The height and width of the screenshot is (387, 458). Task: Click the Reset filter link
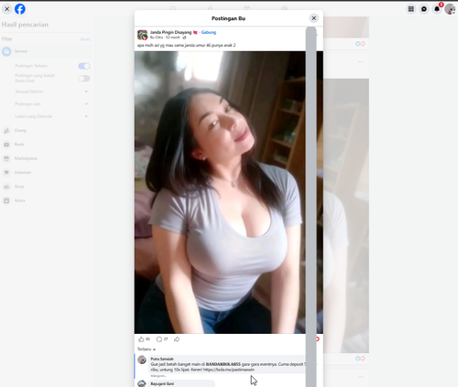tap(85, 39)
